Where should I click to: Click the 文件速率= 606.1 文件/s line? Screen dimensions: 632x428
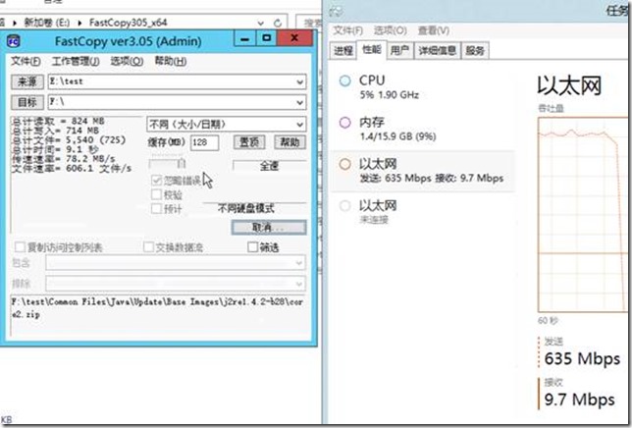[72, 169]
